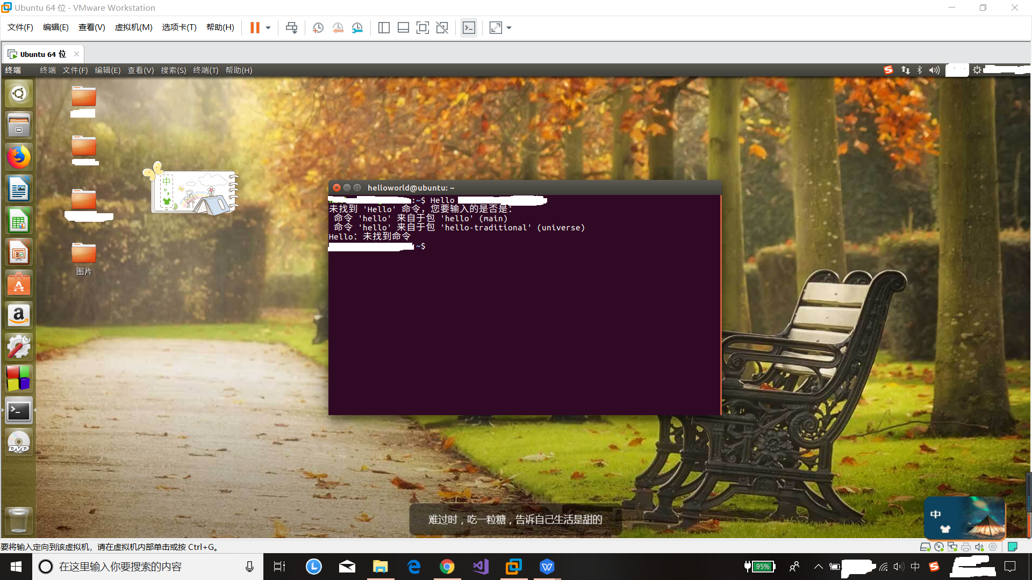Close the Ubuntu 64 位 tab
Viewport: 1032px width, 580px height.
pos(76,54)
